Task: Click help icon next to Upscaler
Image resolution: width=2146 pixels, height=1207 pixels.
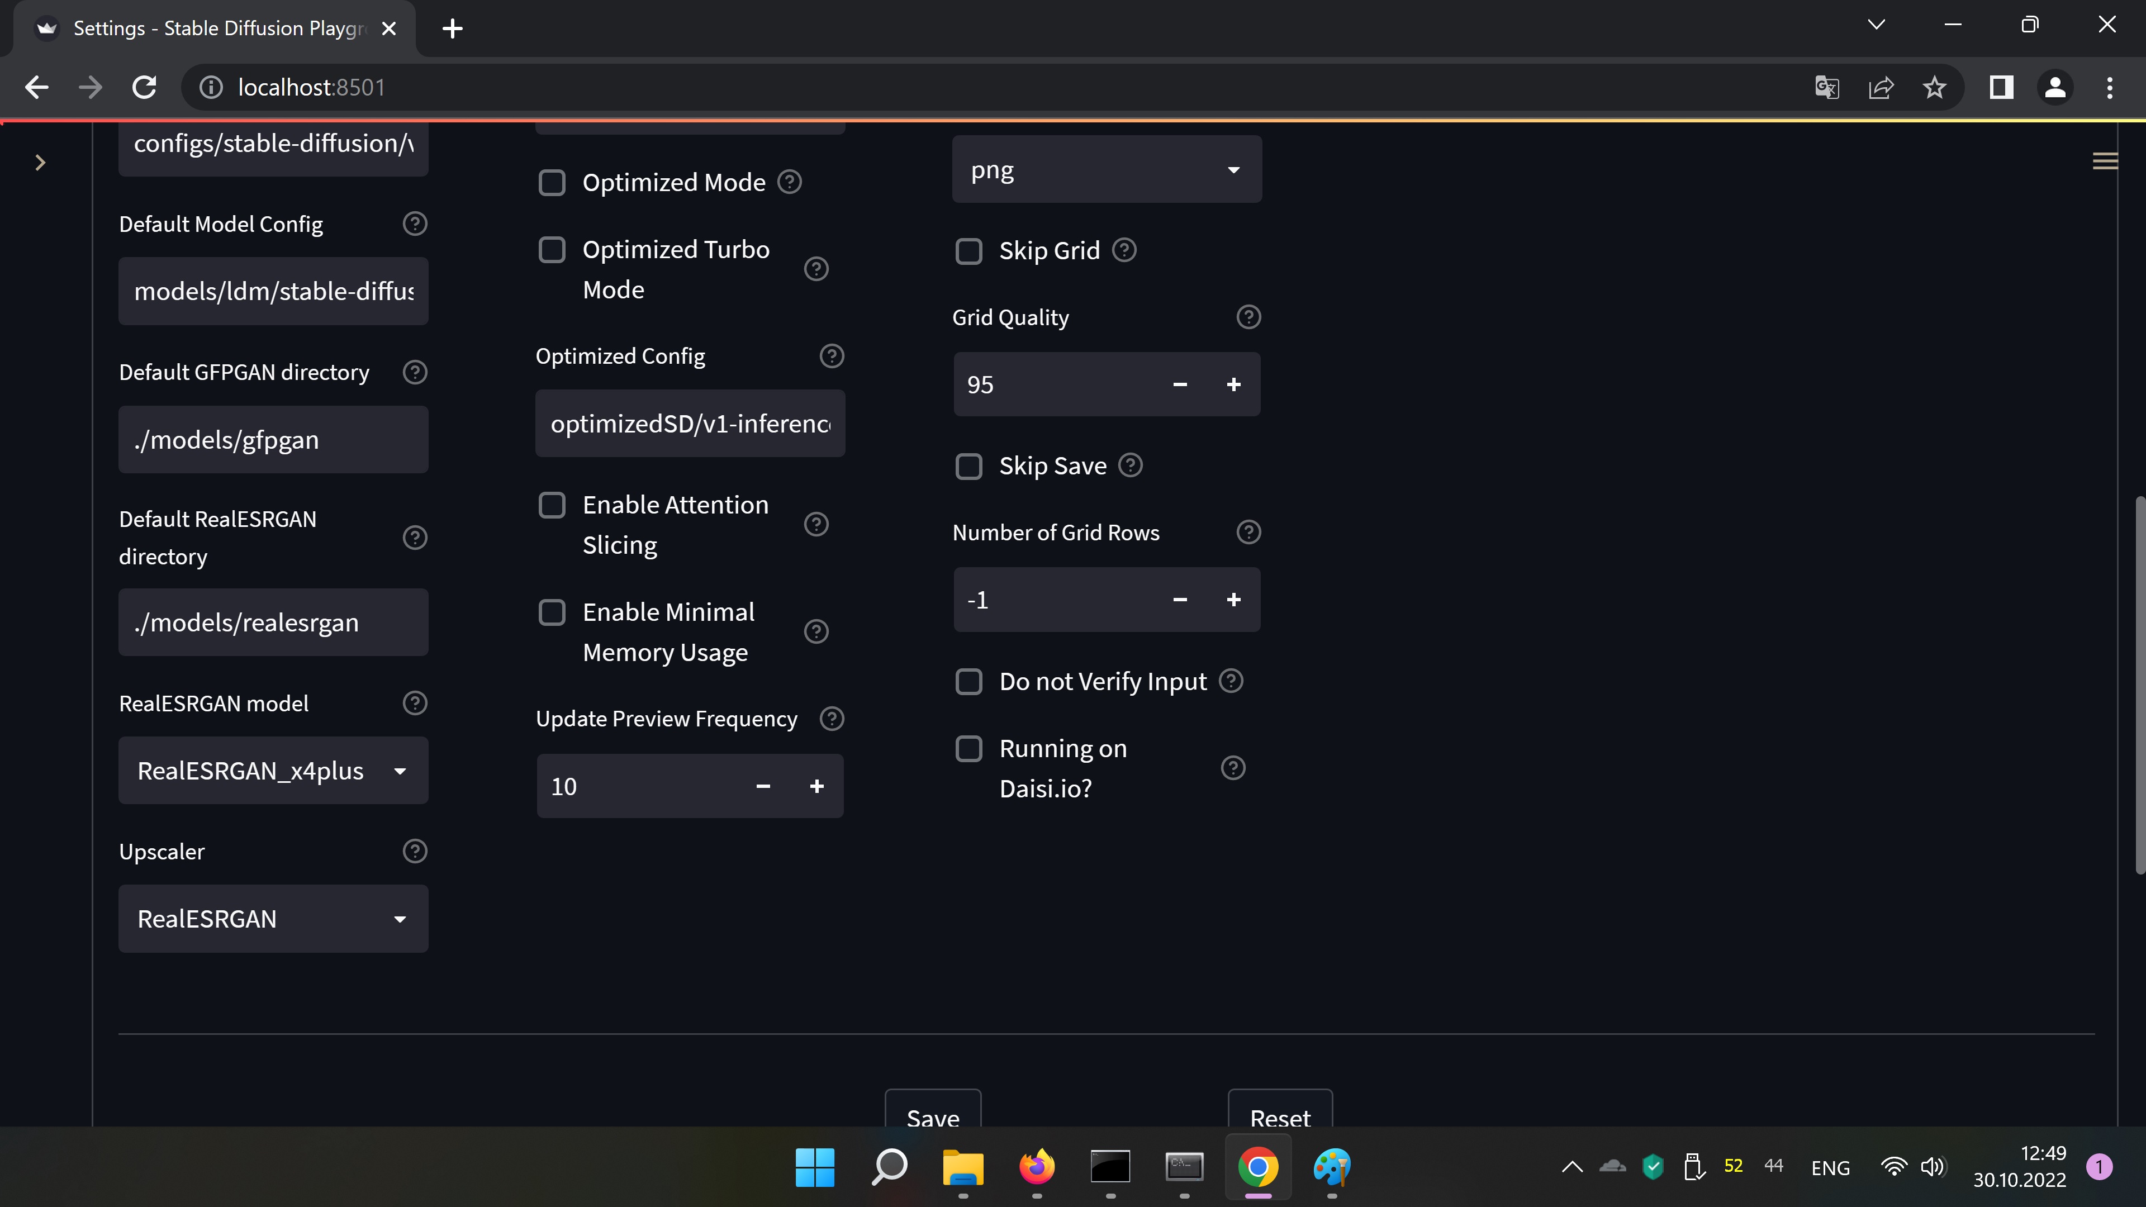Action: 414,851
